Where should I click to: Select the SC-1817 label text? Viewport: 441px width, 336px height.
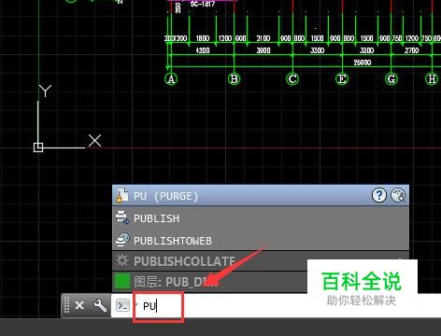[203, 5]
